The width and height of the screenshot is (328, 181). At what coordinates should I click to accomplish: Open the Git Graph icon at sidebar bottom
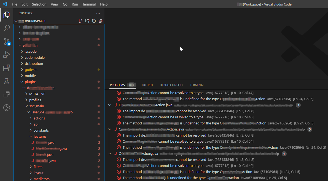click(7, 108)
